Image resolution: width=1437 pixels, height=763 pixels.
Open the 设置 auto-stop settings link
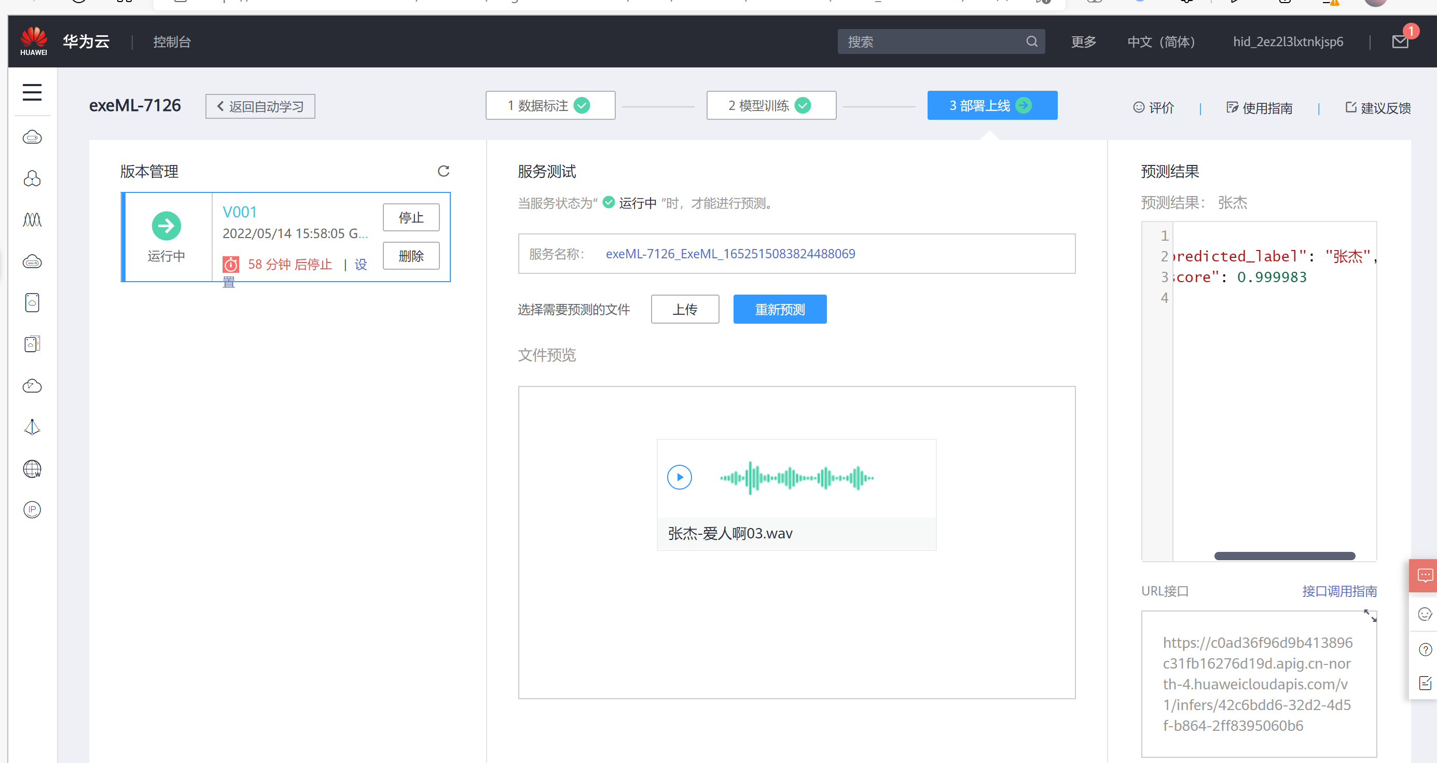(361, 265)
